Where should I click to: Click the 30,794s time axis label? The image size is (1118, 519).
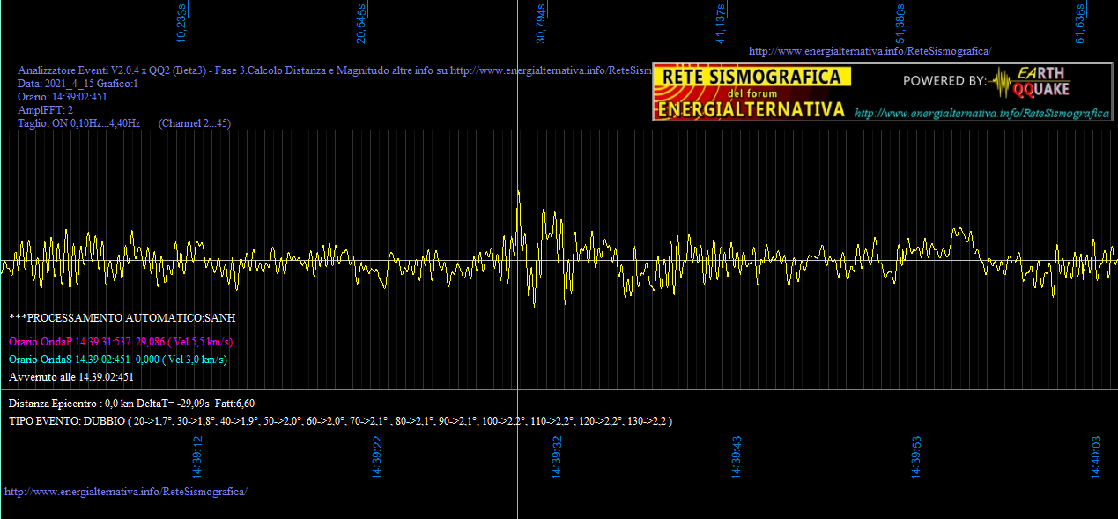tap(541, 24)
